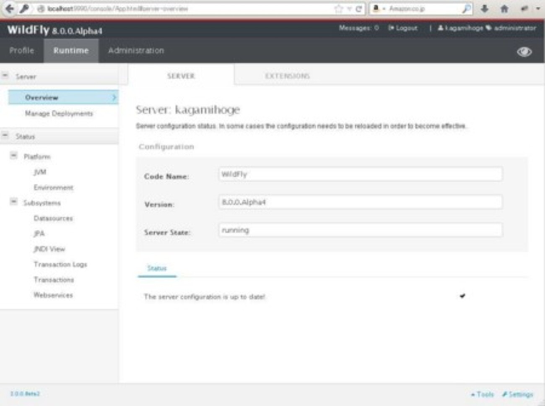Select Overview in the sidebar

(63, 97)
